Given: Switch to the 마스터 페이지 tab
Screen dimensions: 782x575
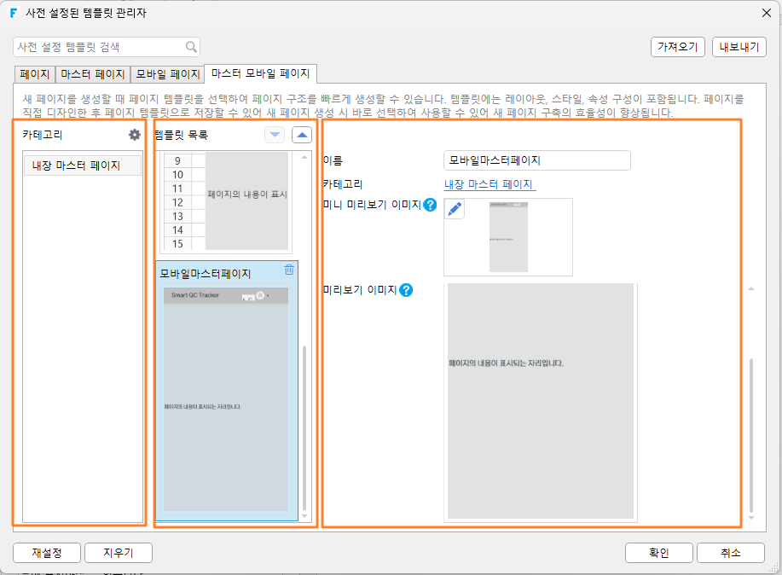Looking at the screenshot, I should [93, 74].
